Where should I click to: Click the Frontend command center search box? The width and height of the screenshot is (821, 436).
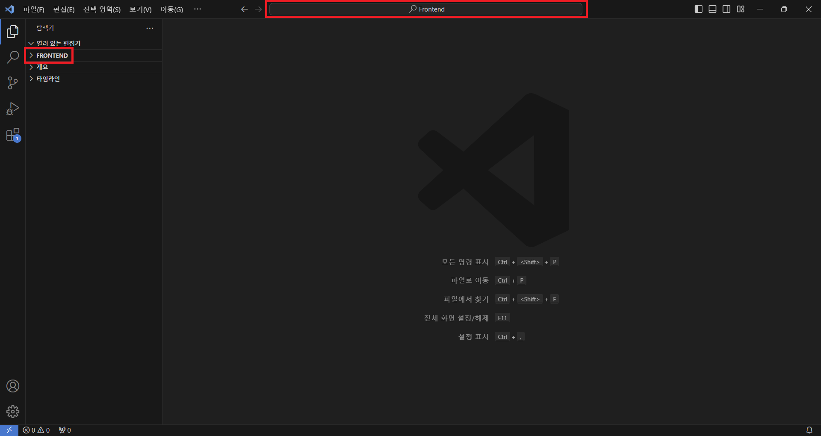(x=426, y=9)
